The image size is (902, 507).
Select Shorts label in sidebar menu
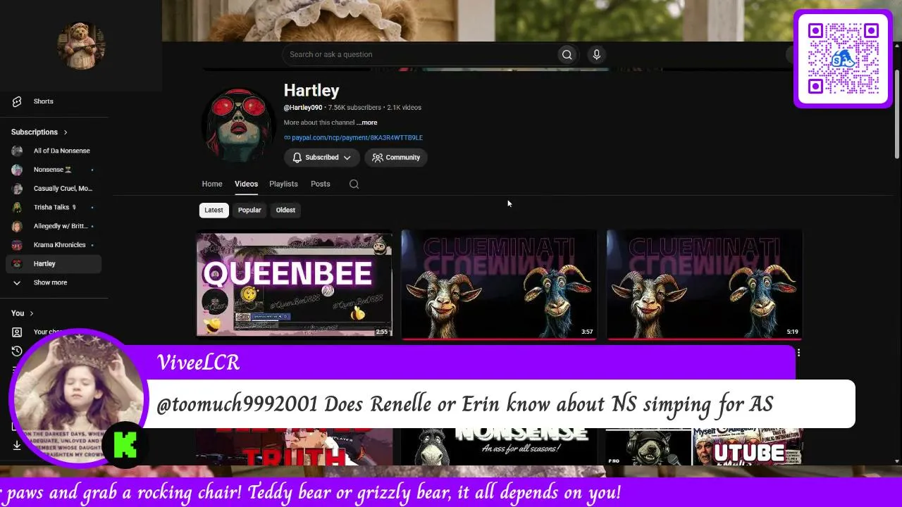(x=44, y=101)
